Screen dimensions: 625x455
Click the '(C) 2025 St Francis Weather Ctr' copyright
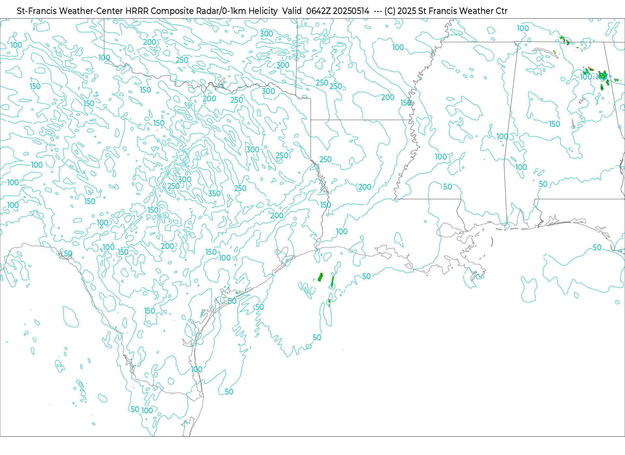click(446, 11)
